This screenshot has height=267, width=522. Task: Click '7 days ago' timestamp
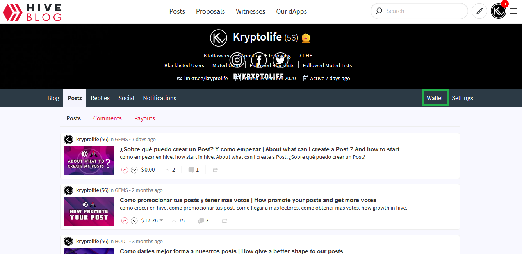pyautogui.click(x=144, y=140)
